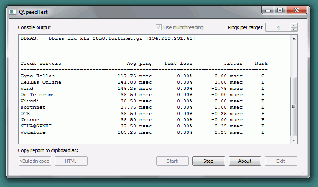
Task: Click the 'Greek servers' column header text
Action: (41, 64)
